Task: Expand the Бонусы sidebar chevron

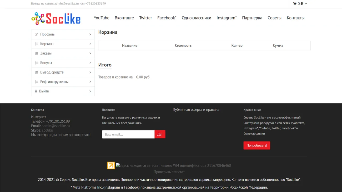Action: click(90, 63)
